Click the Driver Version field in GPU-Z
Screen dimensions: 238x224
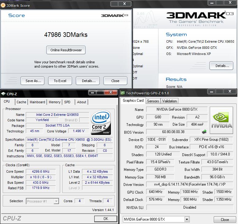click(190, 184)
